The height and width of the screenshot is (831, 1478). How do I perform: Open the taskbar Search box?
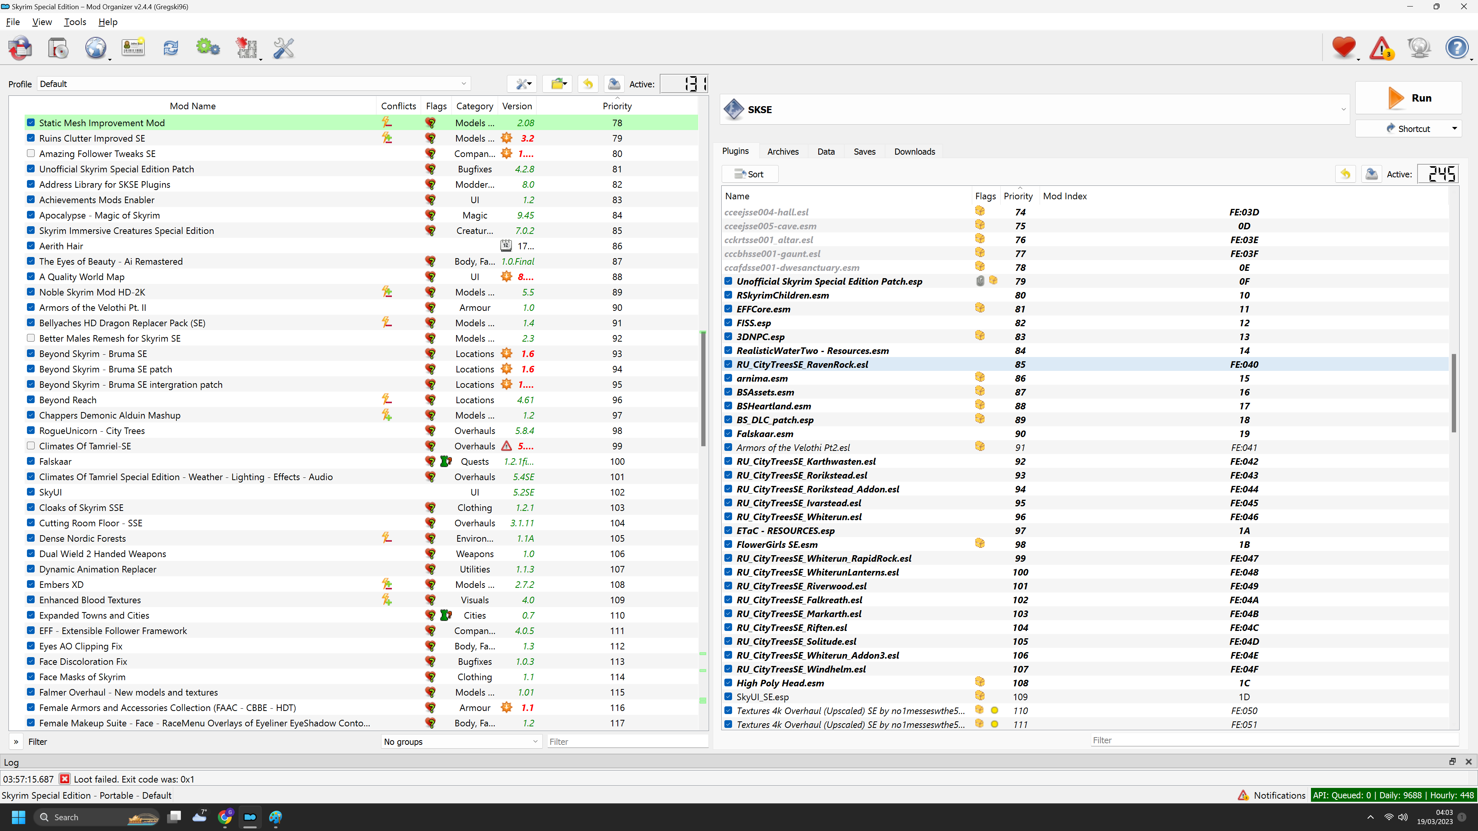pyautogui.click(x=96, y=817)
